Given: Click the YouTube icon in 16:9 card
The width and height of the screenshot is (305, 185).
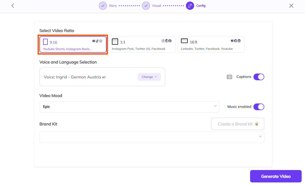Looking at the screenshot, I should 232,41.
